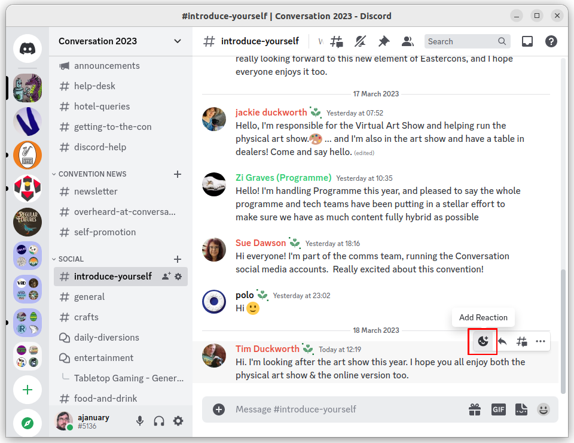This screenshot has width=574, height=443.
Task: Open the newsletter channel
Action: point(120,192)
